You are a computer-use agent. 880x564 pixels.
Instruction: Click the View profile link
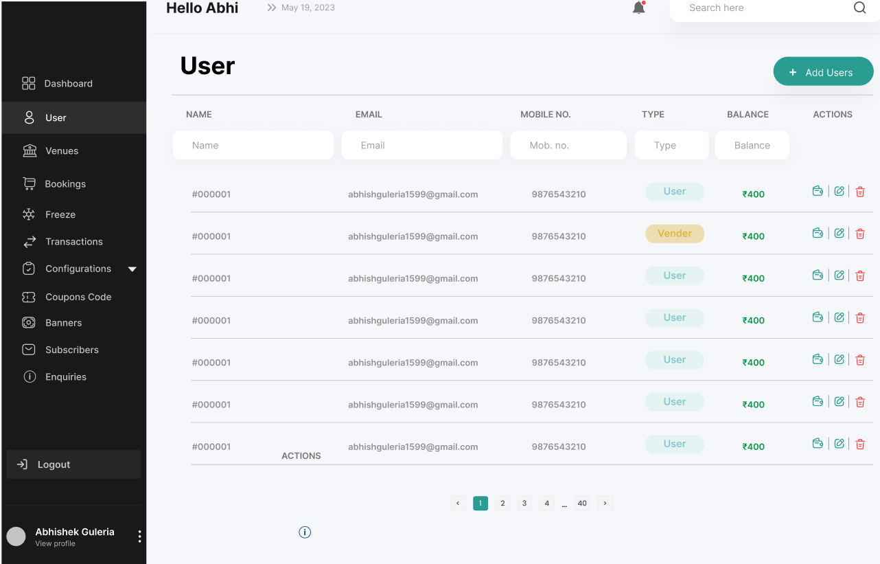(54, 543)
